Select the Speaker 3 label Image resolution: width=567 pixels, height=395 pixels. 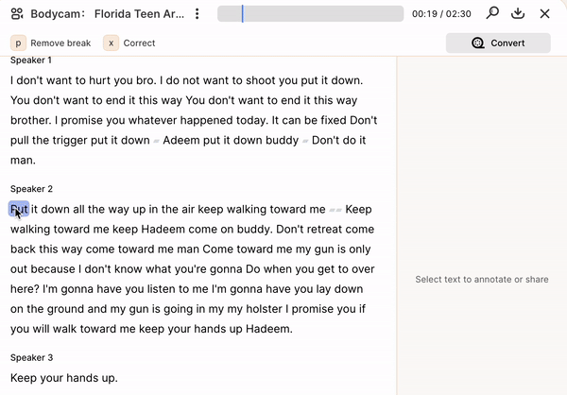(31, 358)
